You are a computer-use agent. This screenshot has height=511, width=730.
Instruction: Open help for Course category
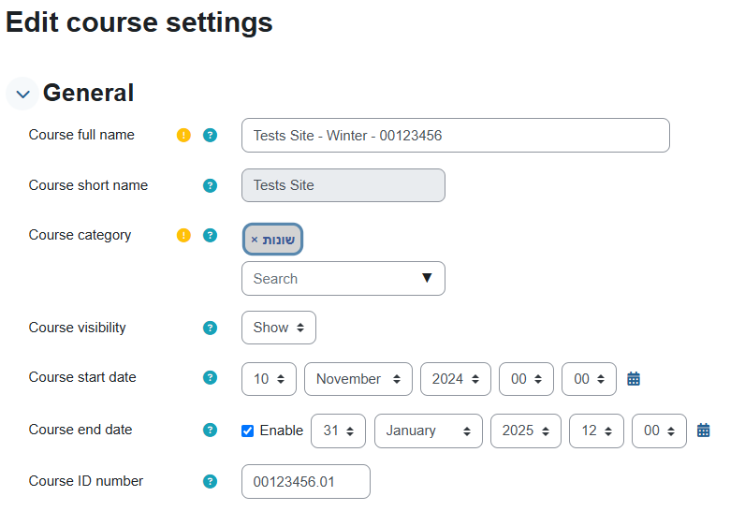tap(210, 236)
